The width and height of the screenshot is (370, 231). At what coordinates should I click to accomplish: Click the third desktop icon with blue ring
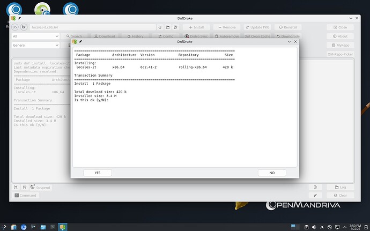(x=71, y=10)
